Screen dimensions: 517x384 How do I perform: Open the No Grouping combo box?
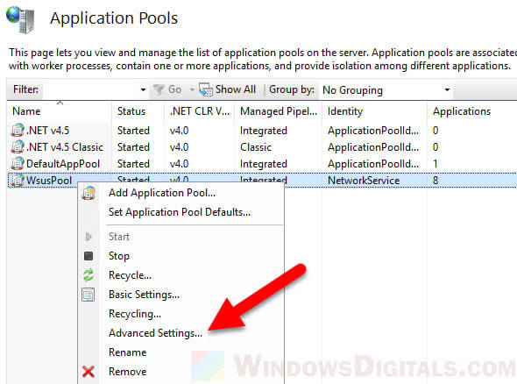point(386,90)
